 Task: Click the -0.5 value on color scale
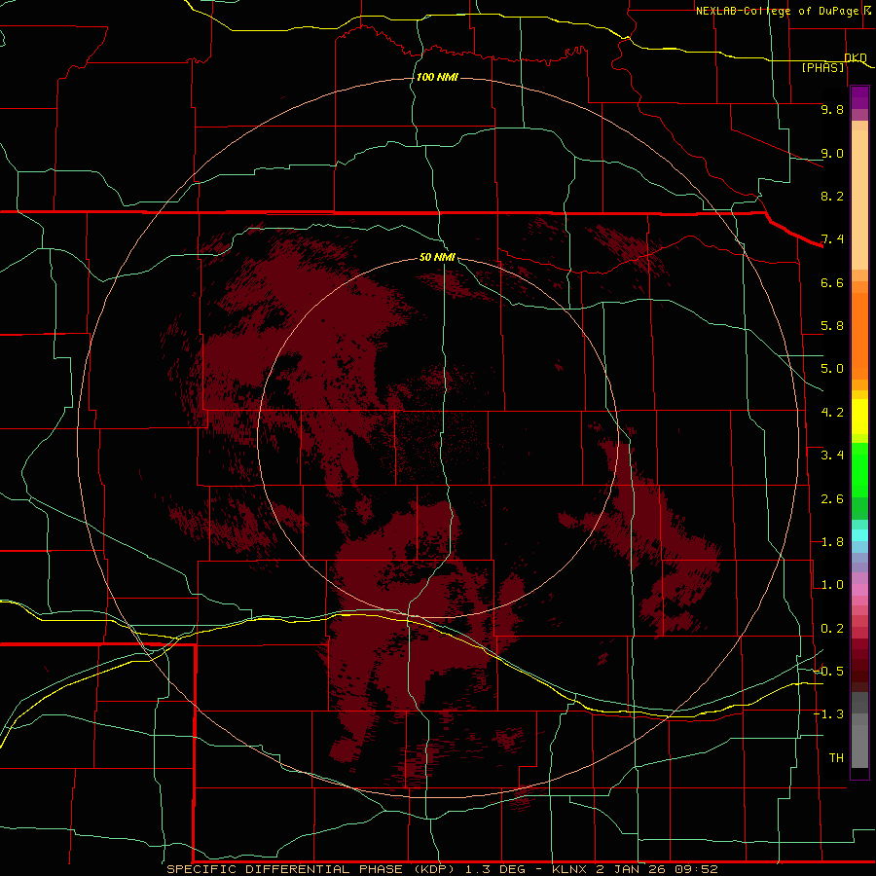click(828, 672)
